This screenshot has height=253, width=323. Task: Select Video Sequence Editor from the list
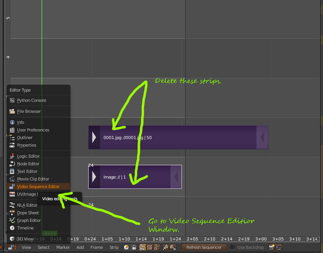38,187
